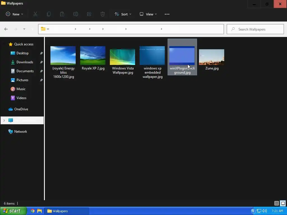The image size is (287, 215).
Task: Switch to large thumbnails view icon
Action: click(283, 203)
